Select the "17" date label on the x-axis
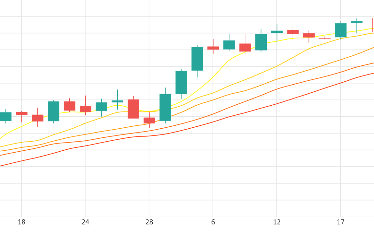This screenshot has height=233, width=374. [341, 222]
